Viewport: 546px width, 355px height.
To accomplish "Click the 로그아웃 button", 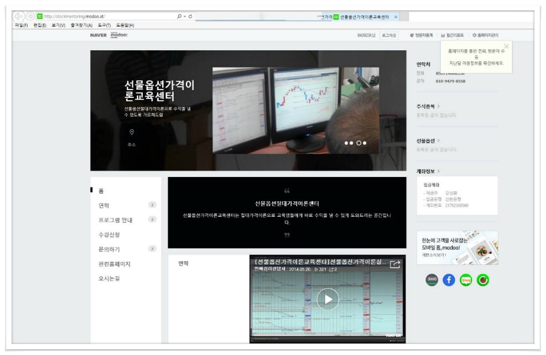I will [x=389, y=35].
